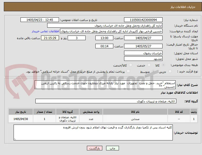Click the remaining time field 21:15:29
Screen dimensions: 202x155
point(50,38)
